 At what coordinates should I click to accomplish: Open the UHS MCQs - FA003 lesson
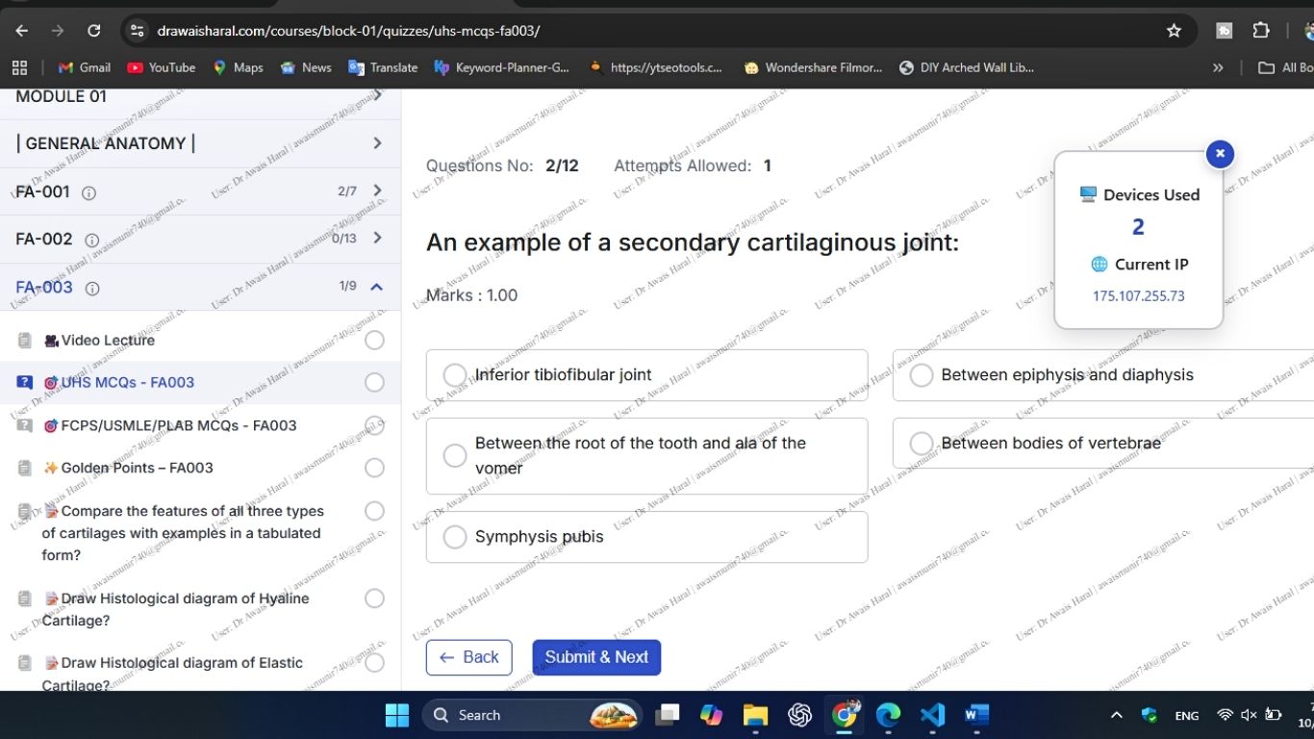(x=126, y=382)
